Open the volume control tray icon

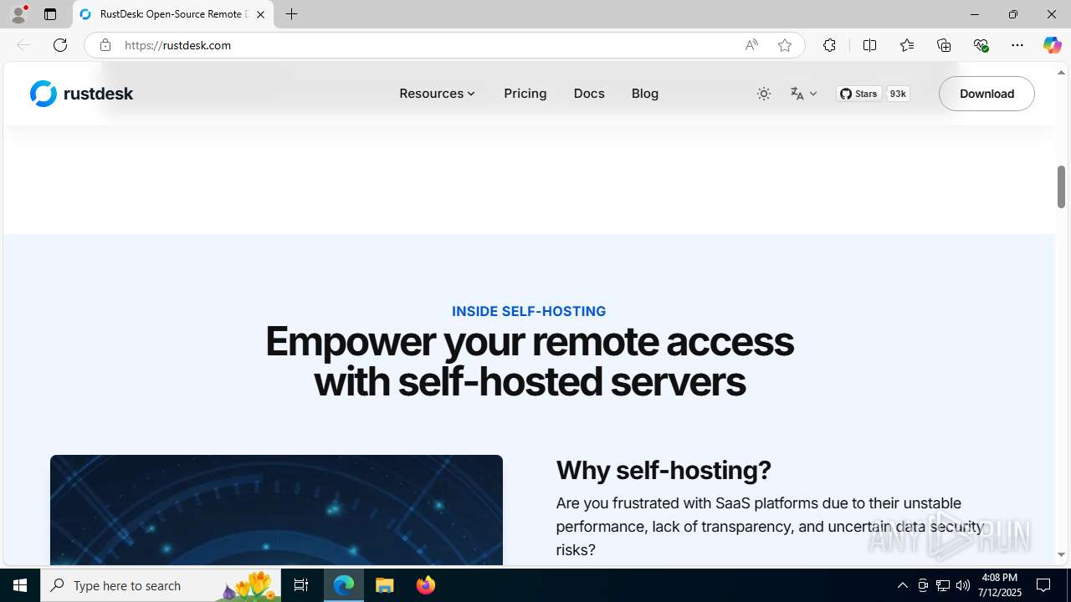click(962, 585)
